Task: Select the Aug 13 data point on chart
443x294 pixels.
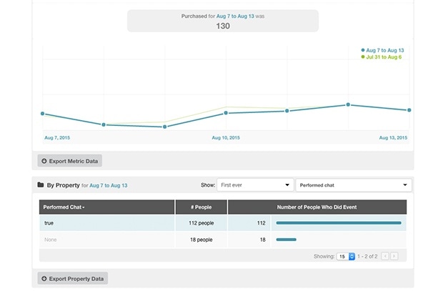Action: click(x=409, y=110)
